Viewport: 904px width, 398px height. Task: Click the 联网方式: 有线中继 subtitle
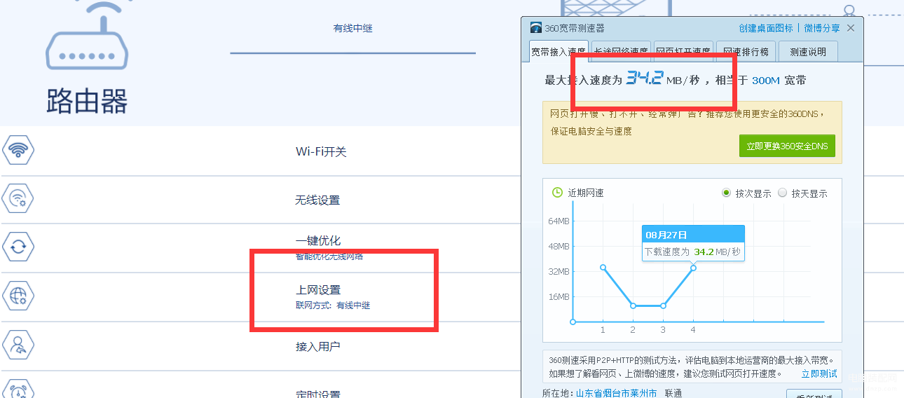click(x=332, y=306)
